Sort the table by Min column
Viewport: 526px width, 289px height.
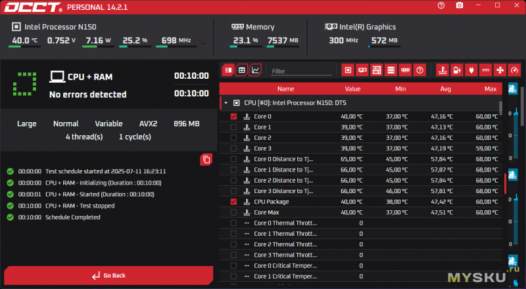click(x=400, y=89)
